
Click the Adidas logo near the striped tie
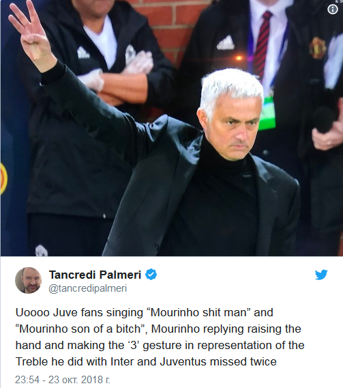226,42
